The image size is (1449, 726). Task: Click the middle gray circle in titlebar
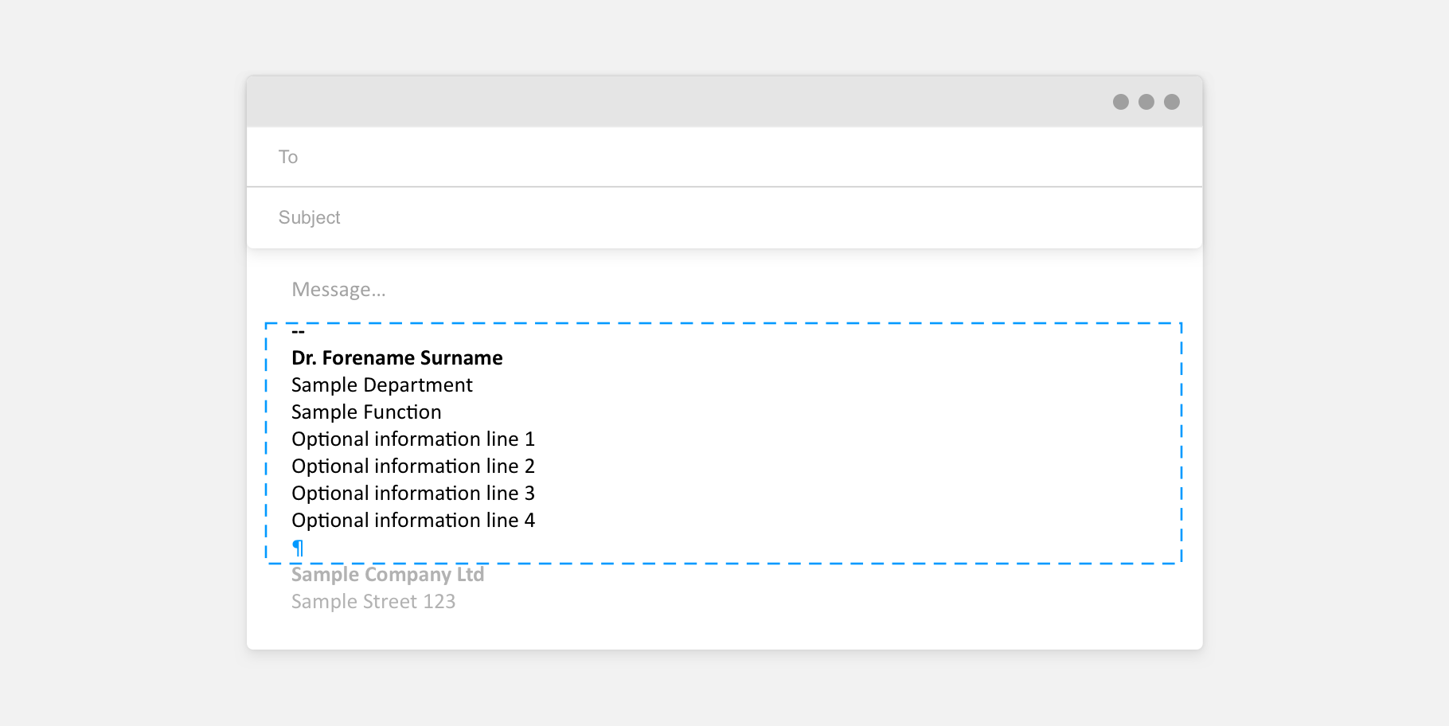point(1146,102)
